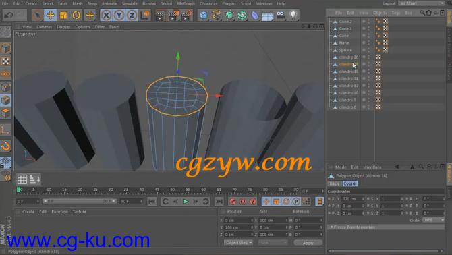This screenshot has height=255, width=452.
Task: Open the viewport Cameras menu
Action: (x=44, y=27)
